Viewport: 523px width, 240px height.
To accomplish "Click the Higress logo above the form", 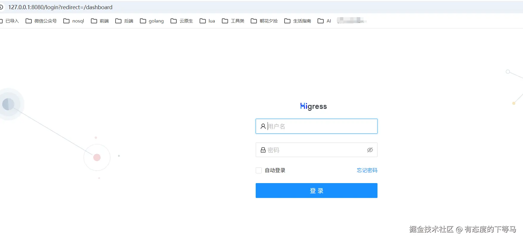I will tap(313, 106).
